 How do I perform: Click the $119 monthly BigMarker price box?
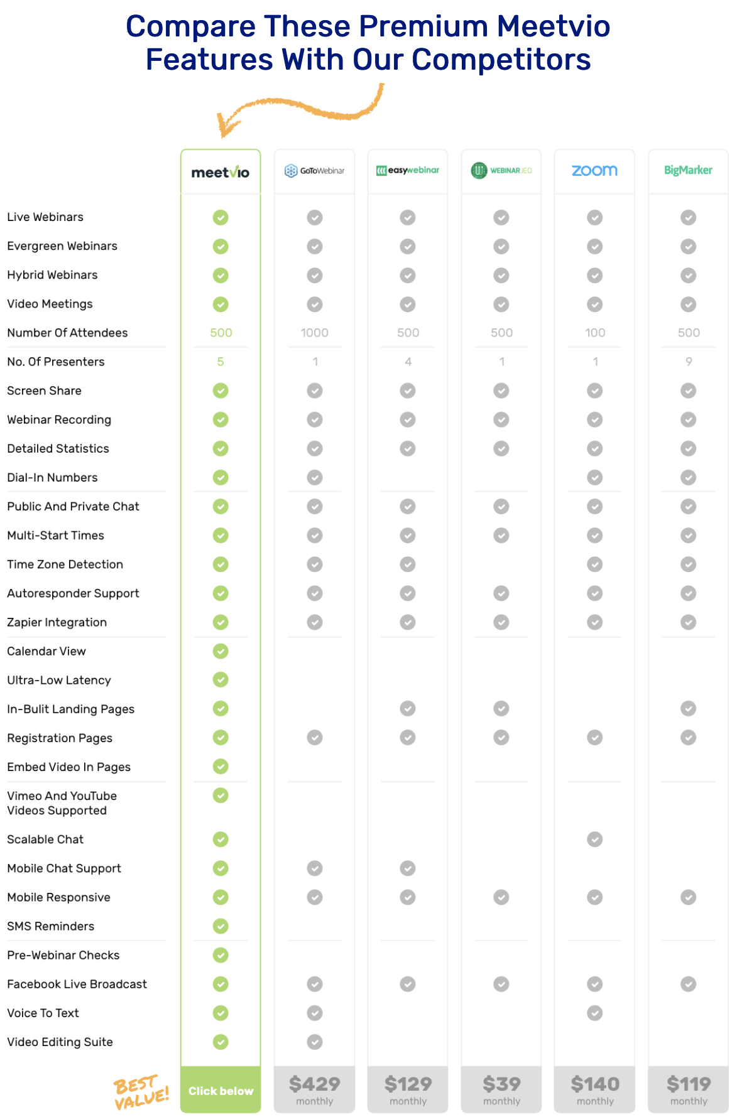tap(689, 1090)
